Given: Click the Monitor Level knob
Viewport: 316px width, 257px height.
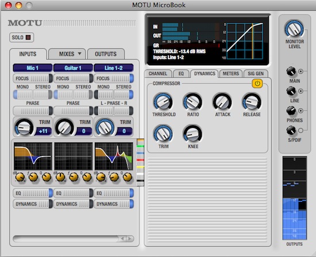Looking at the screenshot, I should click(294, 29).
